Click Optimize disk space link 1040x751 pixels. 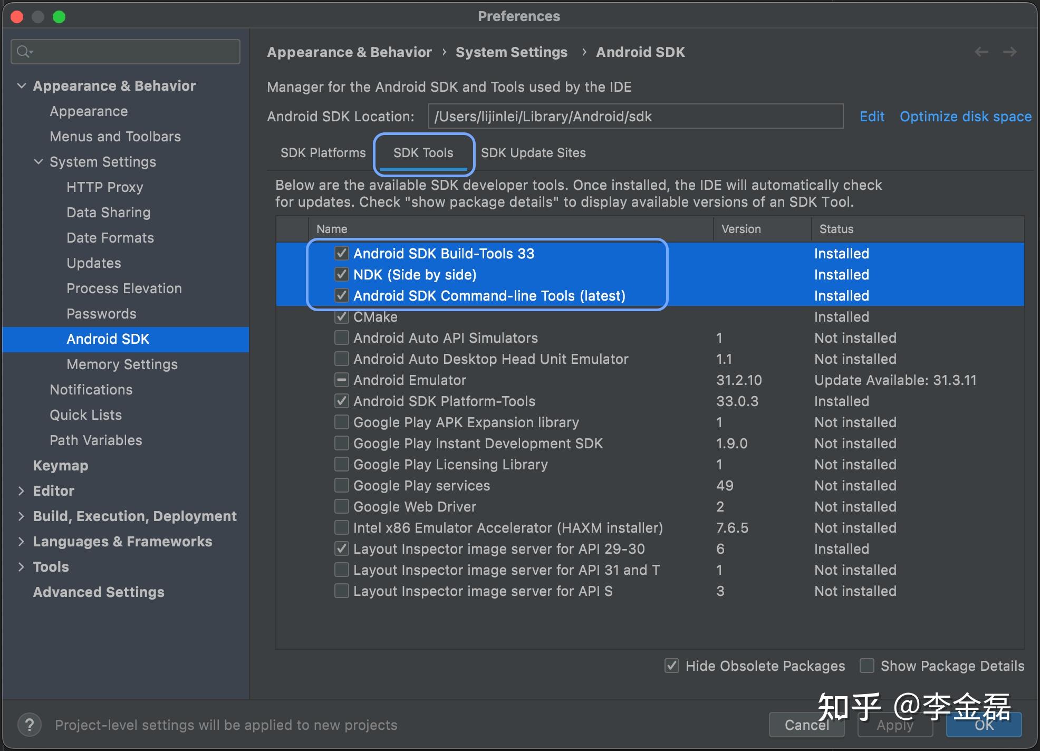coord(965,117)
